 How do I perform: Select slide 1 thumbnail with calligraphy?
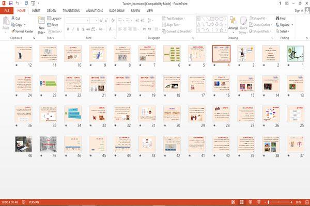(296, 54)
